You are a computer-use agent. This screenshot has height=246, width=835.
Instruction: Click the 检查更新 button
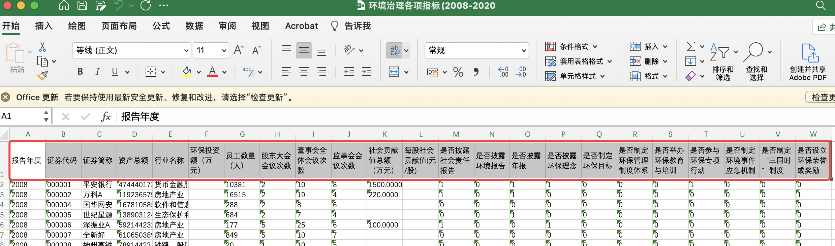[821, 97]
